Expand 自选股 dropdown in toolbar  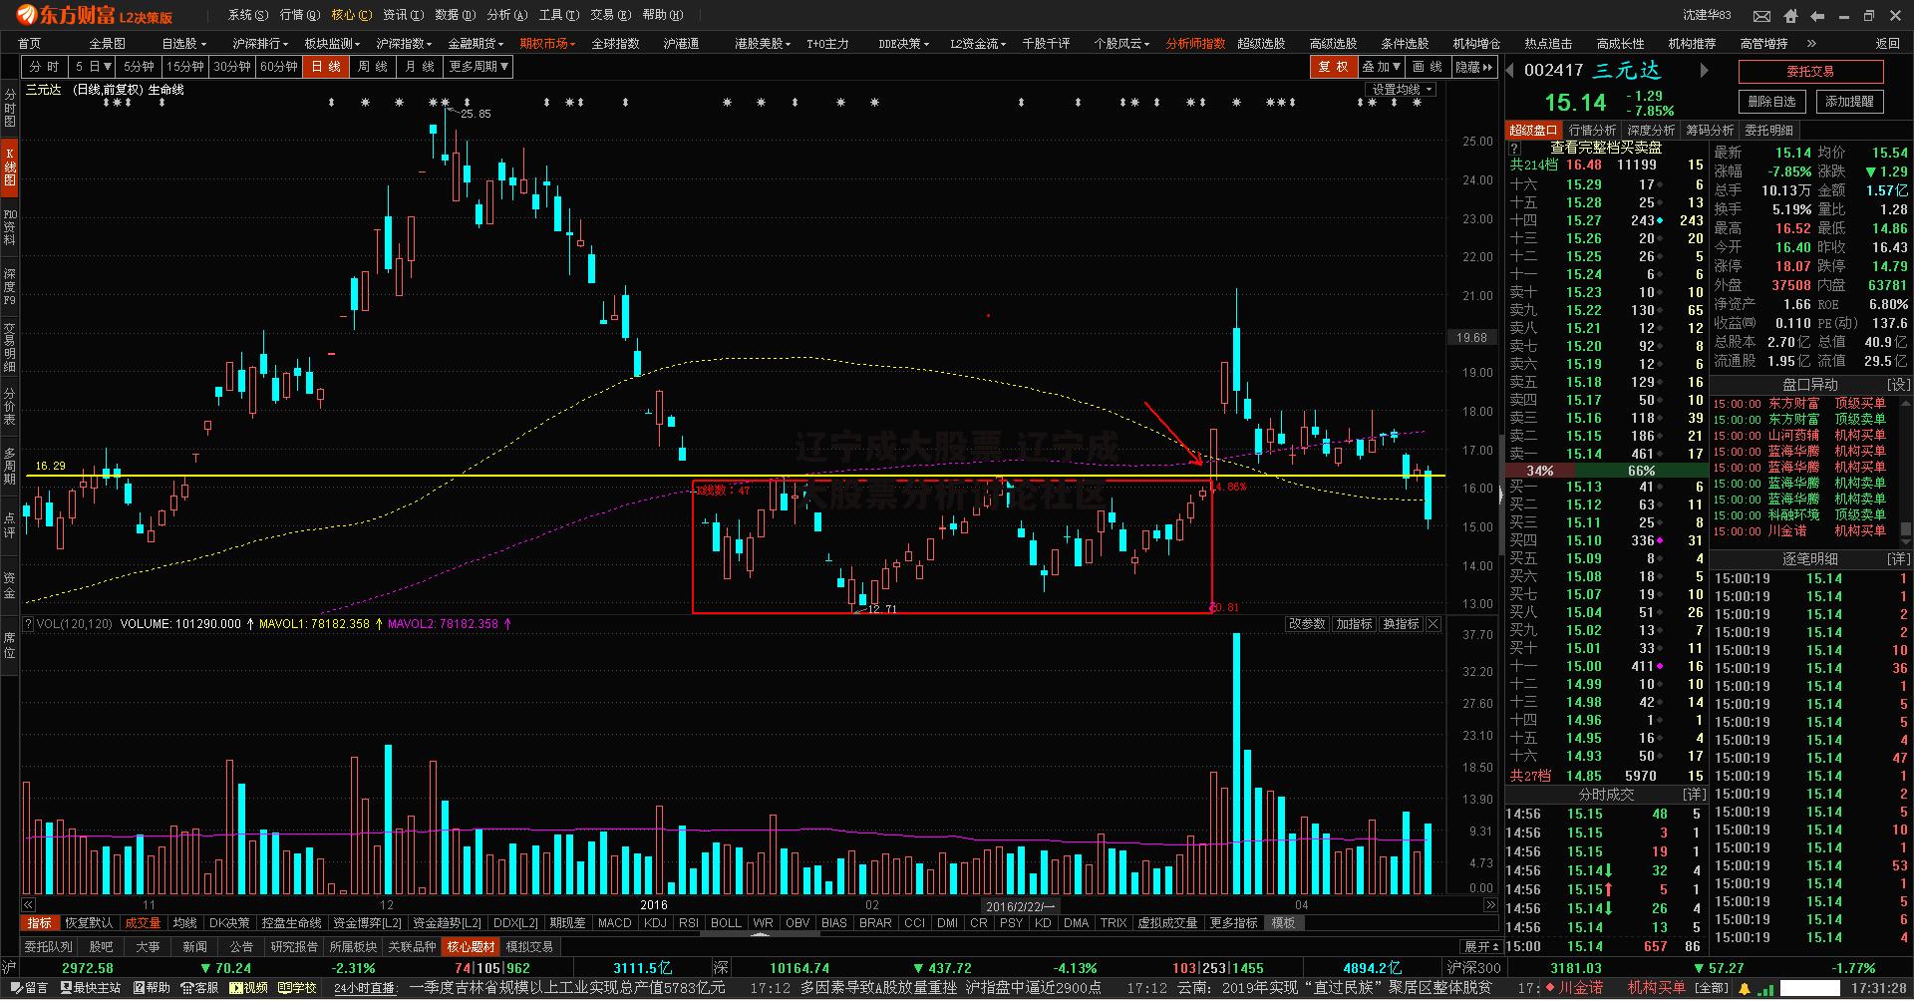184,44
